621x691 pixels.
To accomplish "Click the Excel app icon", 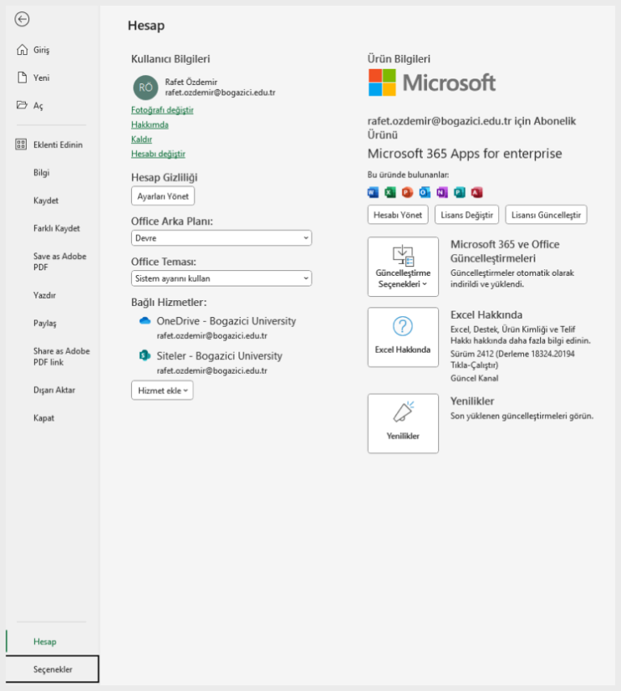I will click(x=391, y=192).
